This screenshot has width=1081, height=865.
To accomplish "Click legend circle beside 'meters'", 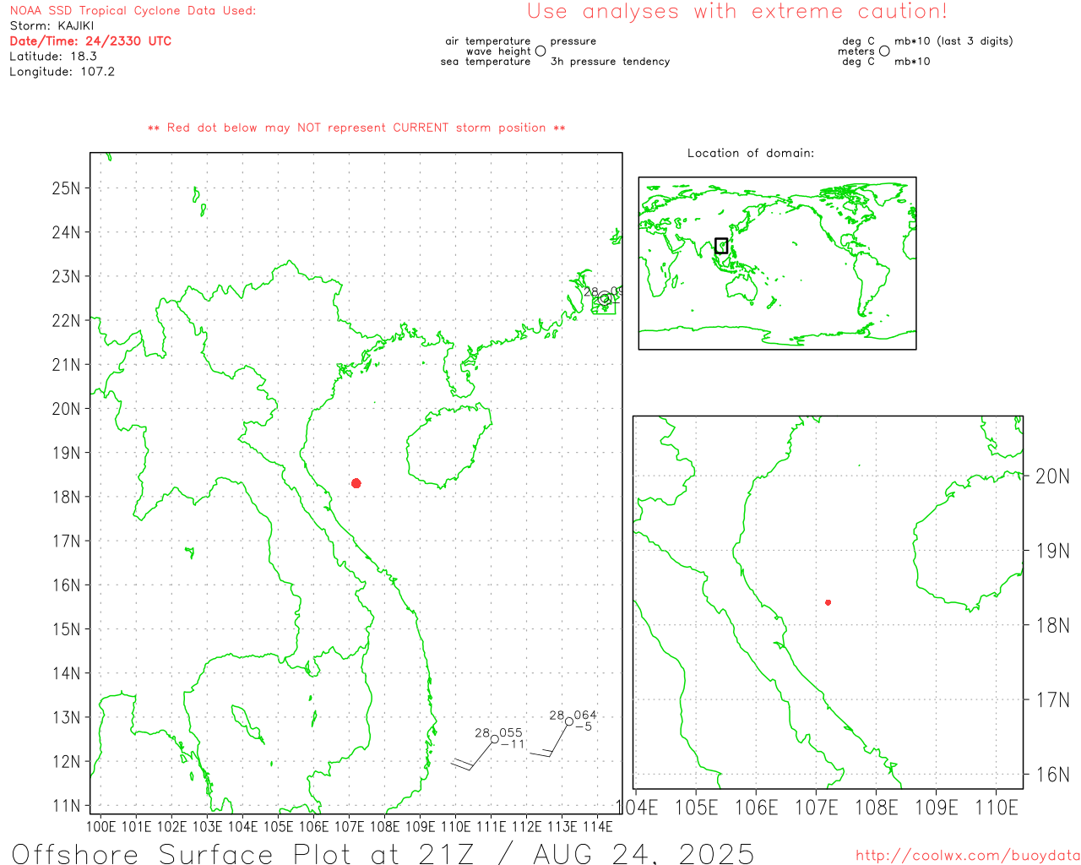I will pos(884,52).
